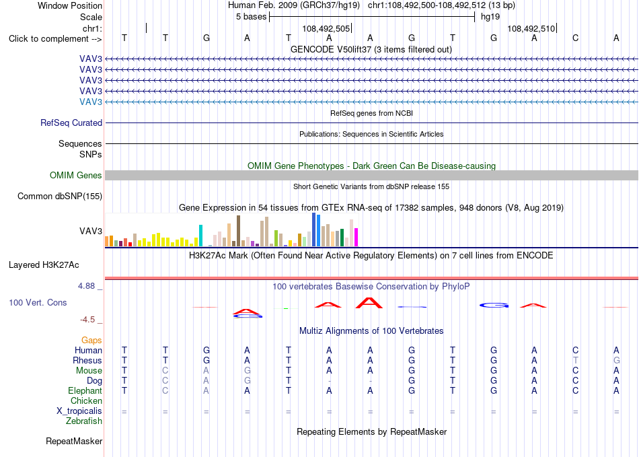This screenshot has height=457, width=639.
Task: Select the Mouse species row label
Action: tap(89, 371)
